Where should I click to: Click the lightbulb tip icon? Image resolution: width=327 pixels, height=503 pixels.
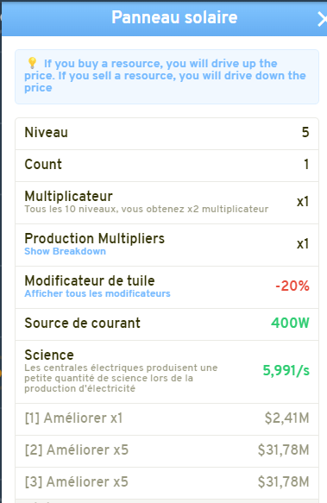pos(32,63)
